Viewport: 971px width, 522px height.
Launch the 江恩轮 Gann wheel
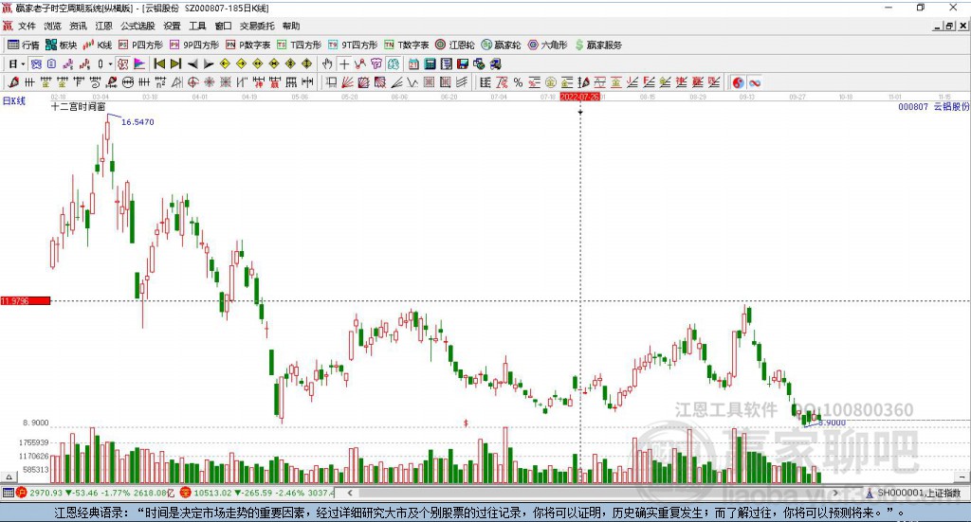point(454,45)
